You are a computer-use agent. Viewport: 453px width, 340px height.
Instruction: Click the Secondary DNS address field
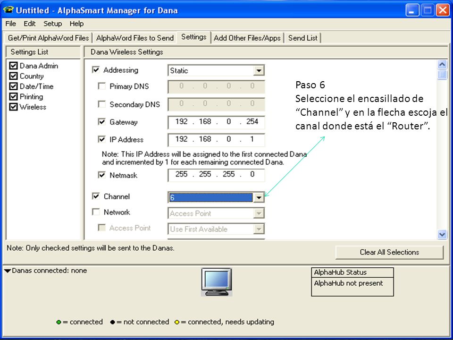pos(216,104)
